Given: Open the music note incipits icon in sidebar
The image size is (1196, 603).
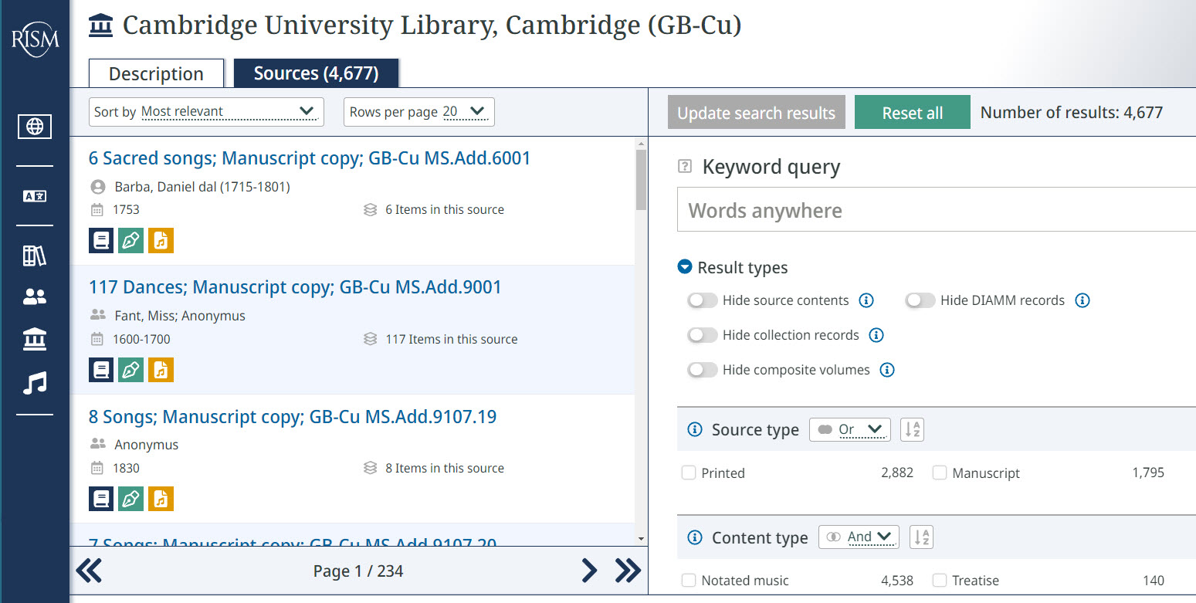Looking at the screenshot, I should (x=35, y=383).
